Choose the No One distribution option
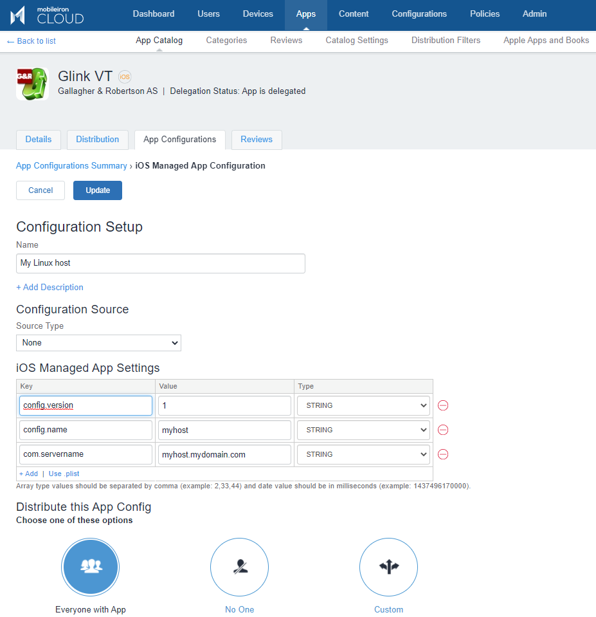596x617 pixels. [x=239, y=567]
